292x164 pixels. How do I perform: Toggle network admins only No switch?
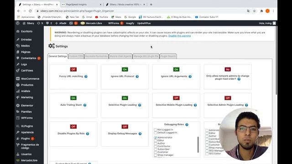point(228,70)
